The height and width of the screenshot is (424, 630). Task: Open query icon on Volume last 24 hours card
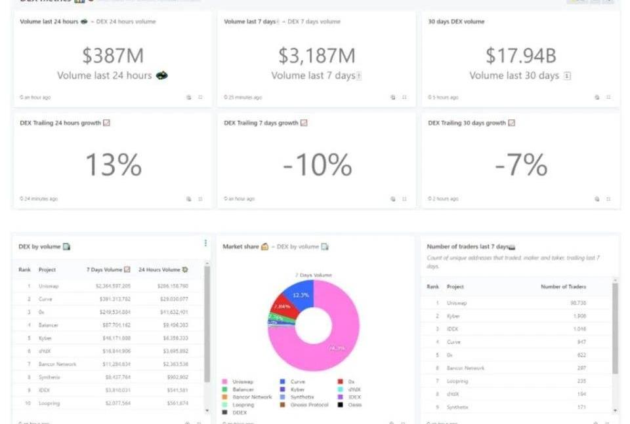[x=189, y=97]
